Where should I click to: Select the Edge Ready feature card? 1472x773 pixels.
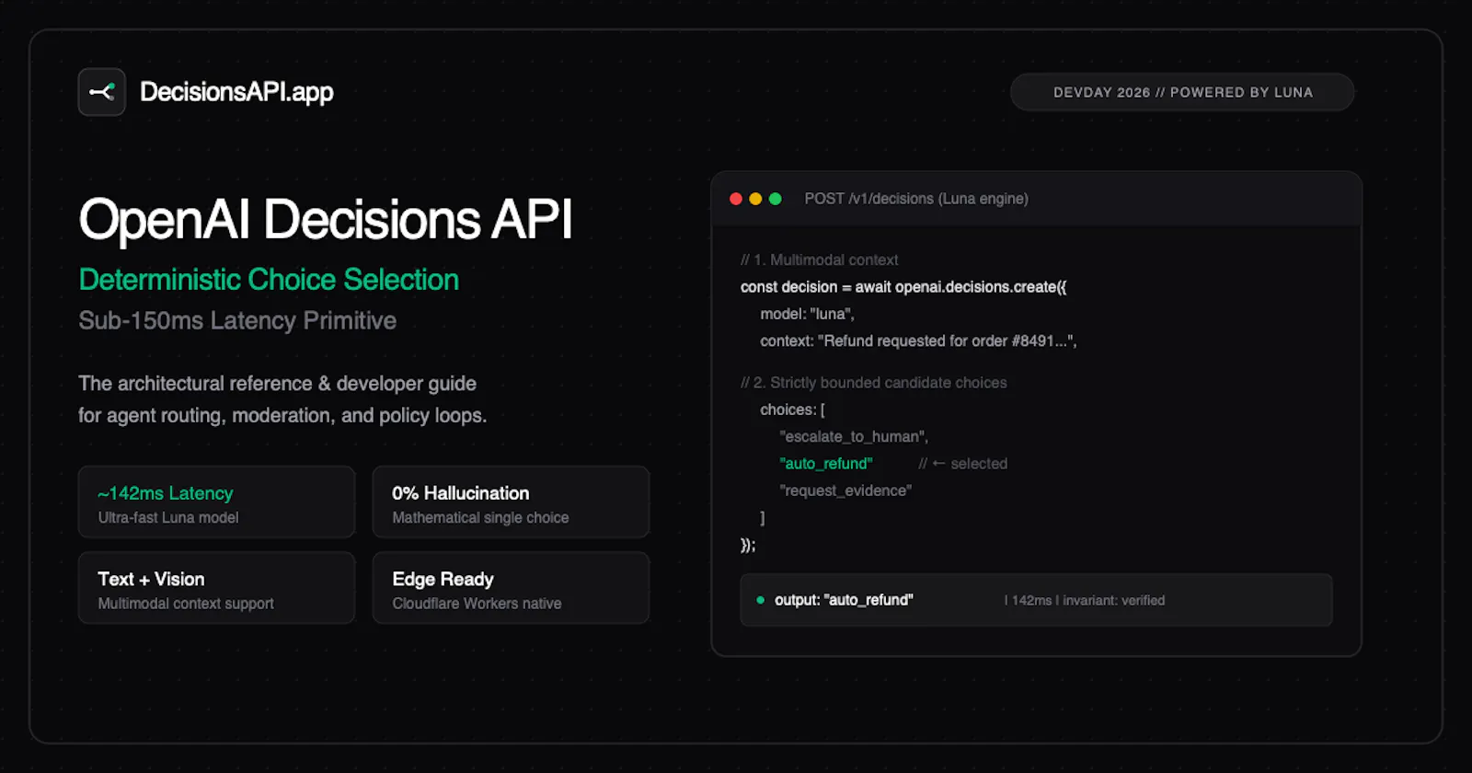[511, 588]
